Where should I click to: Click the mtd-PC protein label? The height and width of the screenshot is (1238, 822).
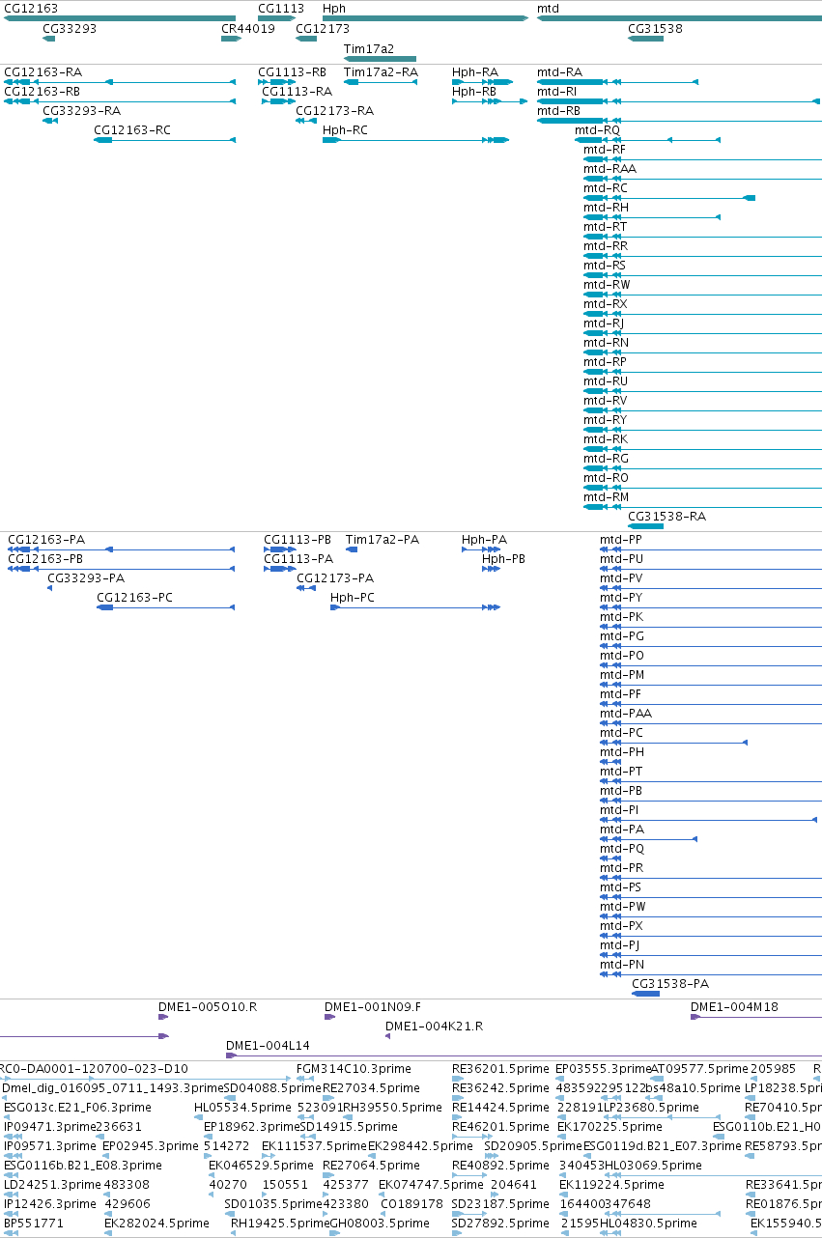tap(621, 733)
